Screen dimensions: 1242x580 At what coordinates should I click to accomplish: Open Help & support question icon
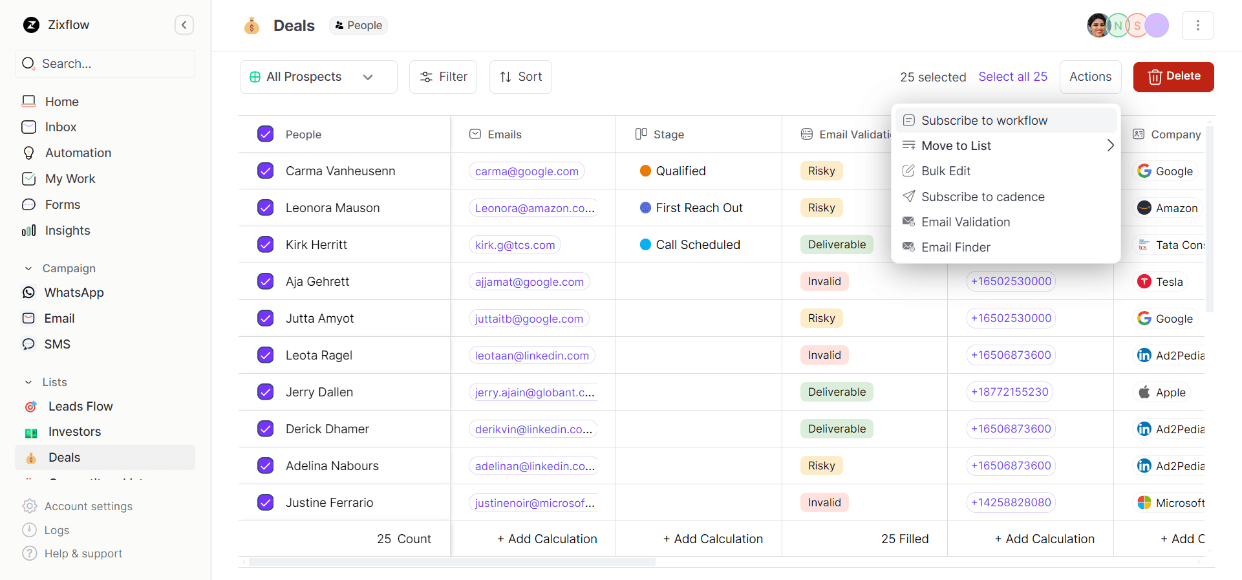[x=29, y=553]
